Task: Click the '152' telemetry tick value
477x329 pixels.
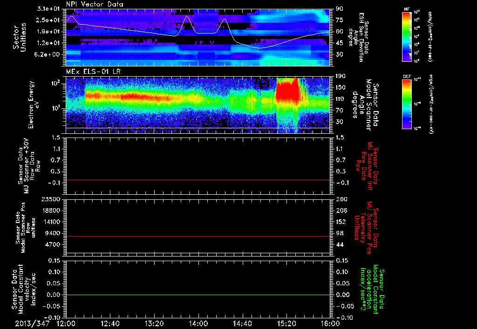Action: [341, 222]
